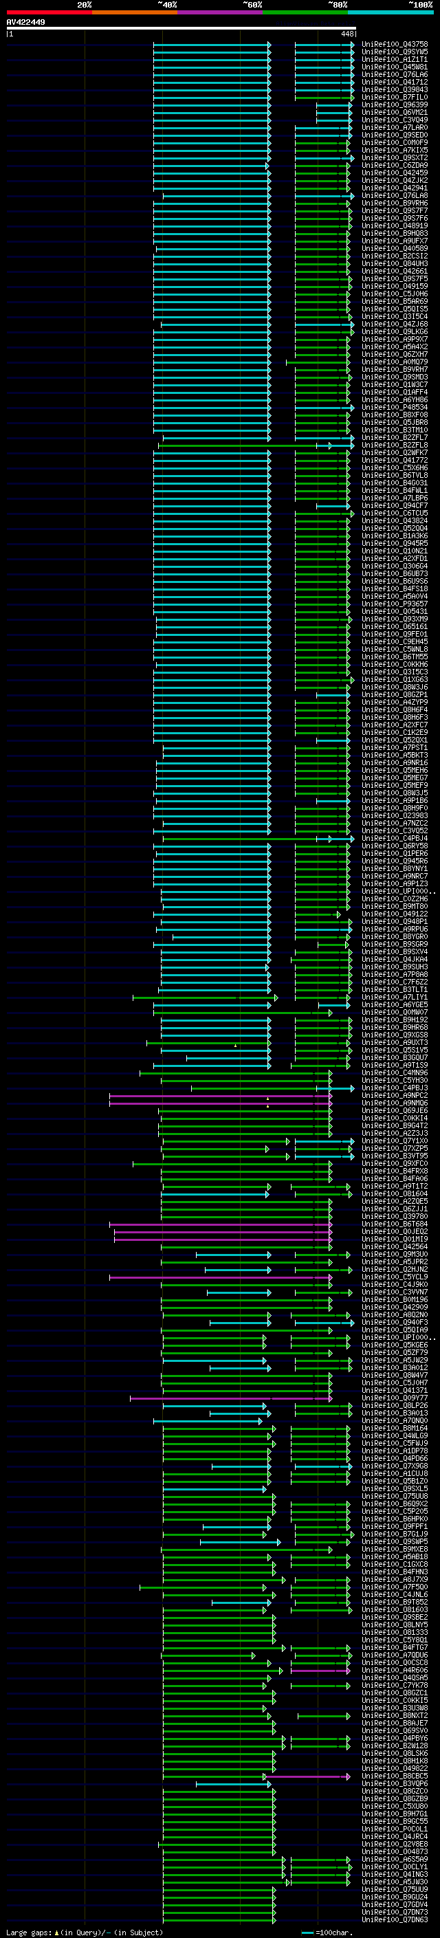This screenshot has height=1938, width=440.
Task: Choose the UniRef100_Q9S7F7 hit name
Action: pos(395,210)
